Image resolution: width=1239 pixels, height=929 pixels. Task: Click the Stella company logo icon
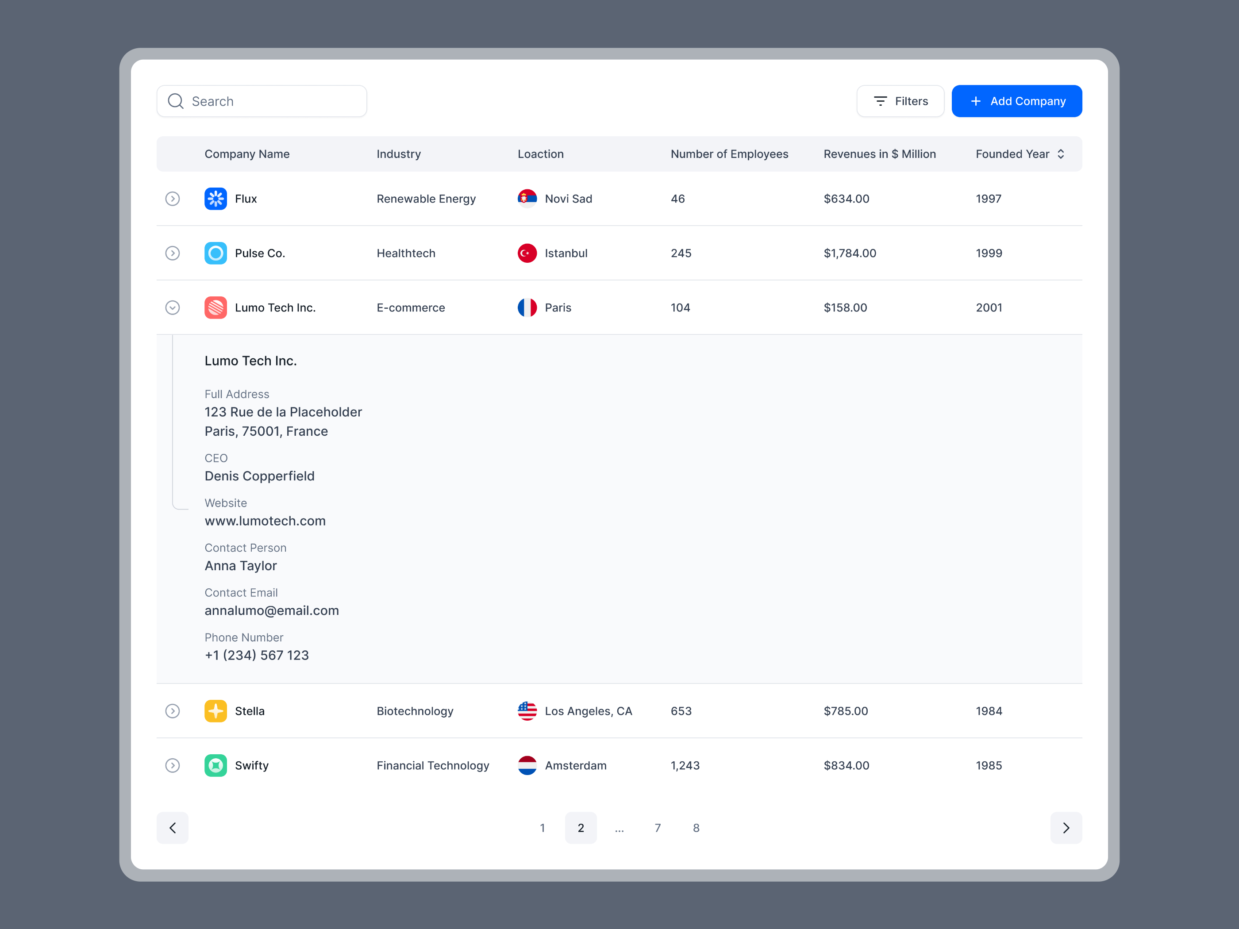[x=215, y=710]
